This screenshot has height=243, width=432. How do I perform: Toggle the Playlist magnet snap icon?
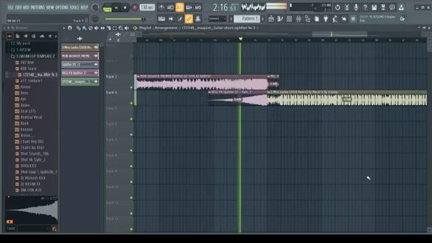70,28
